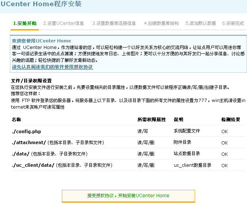Image resolution: width=247 pixels, height=203 pixels.
Task: Click the 文件/目录权限设置 heading
Action: [31, 81]
